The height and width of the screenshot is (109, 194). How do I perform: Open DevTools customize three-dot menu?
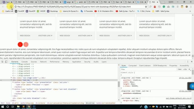(x=188, y=62)
